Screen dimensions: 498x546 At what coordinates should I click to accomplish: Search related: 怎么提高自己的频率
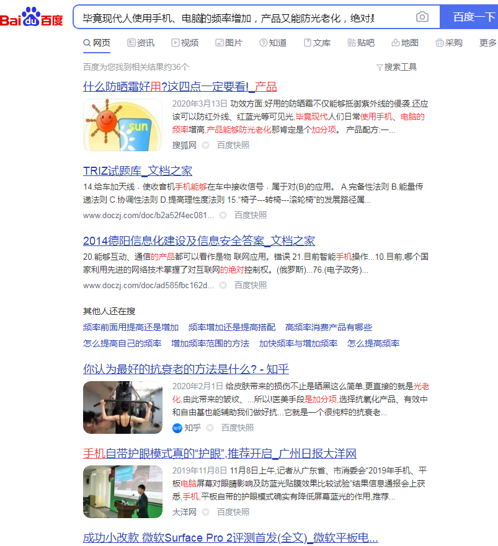[122, 343]
